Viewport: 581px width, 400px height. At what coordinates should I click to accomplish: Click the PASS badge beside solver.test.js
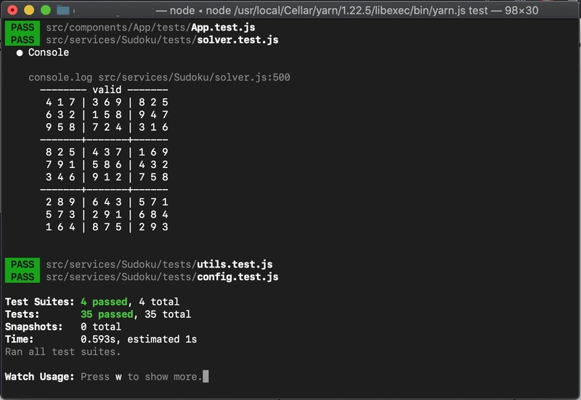[x=23, y=40]
